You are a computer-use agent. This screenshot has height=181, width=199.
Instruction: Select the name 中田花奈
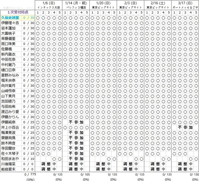pos(8,60)
